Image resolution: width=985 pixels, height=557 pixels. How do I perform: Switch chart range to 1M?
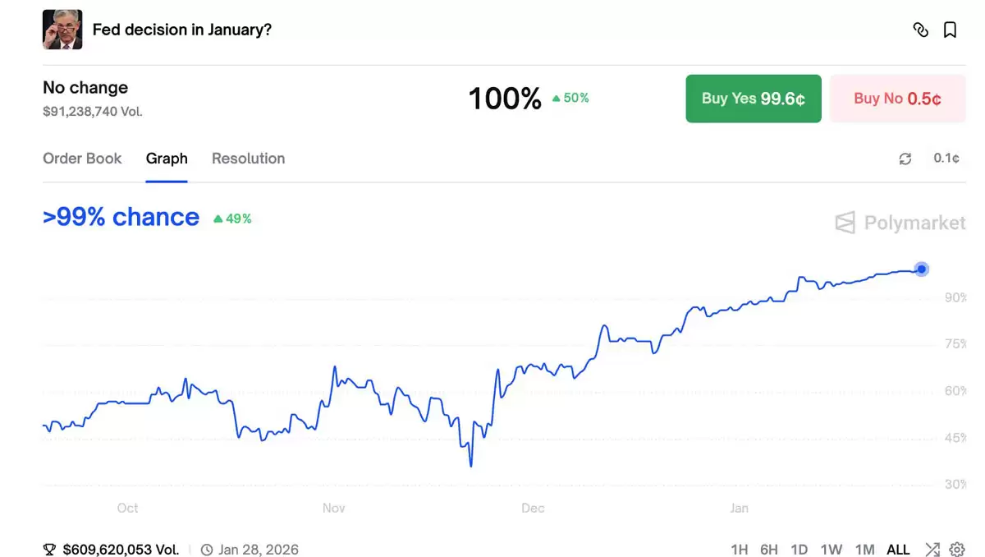pyautogui.click(x=864, y=550)
